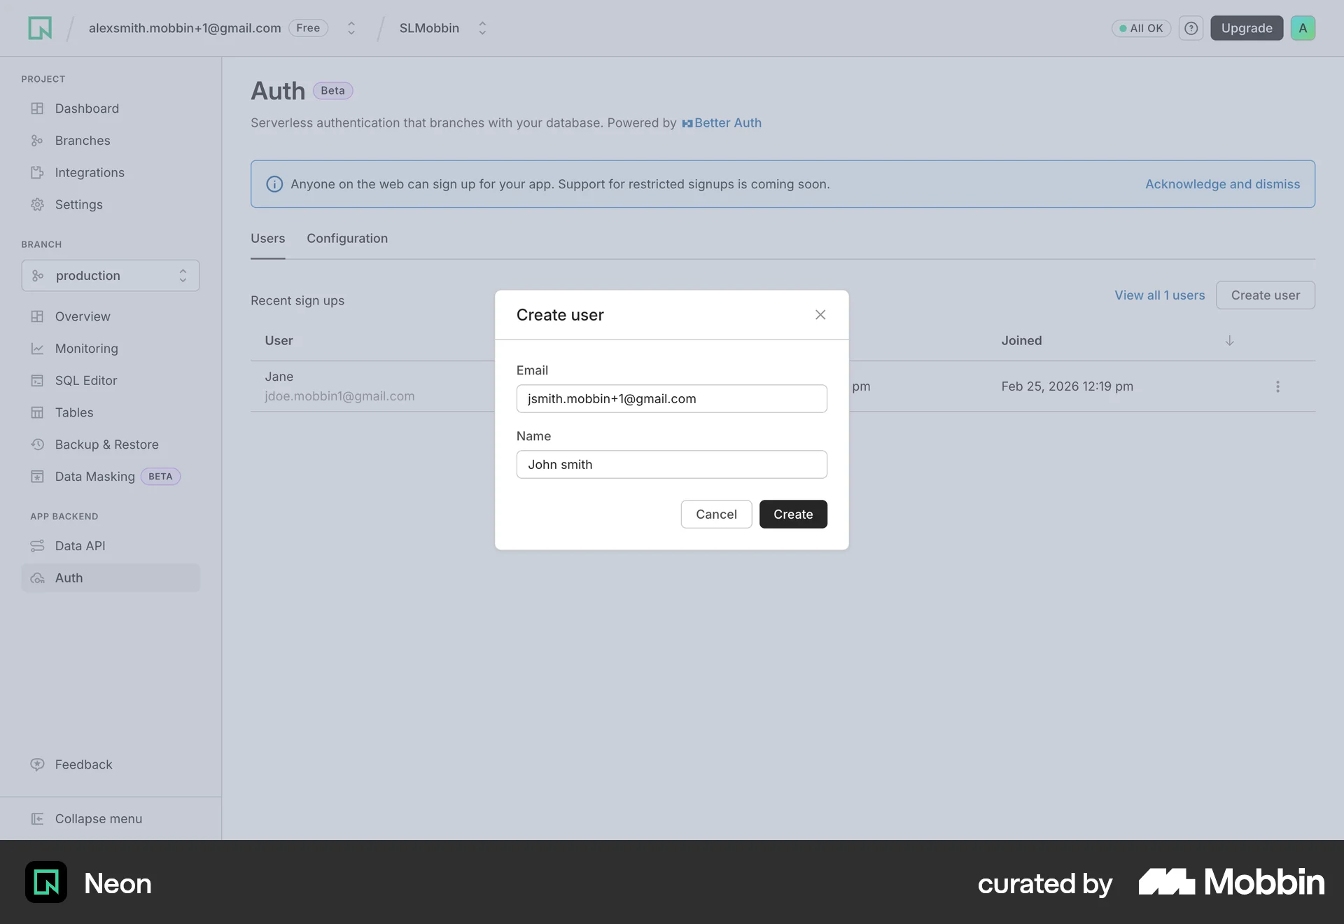The width and height of the screenshot is (1344, 924).
Task: Click the Overview sidebar icon
Action: [x=37, y=316]
